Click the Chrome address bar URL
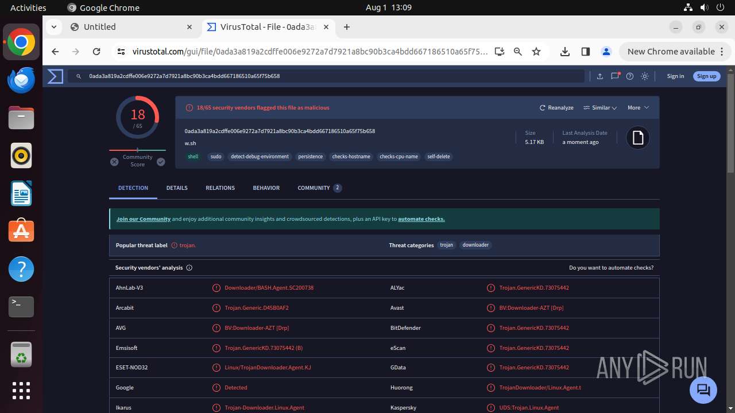735x413 pixels. click(310, 52)
